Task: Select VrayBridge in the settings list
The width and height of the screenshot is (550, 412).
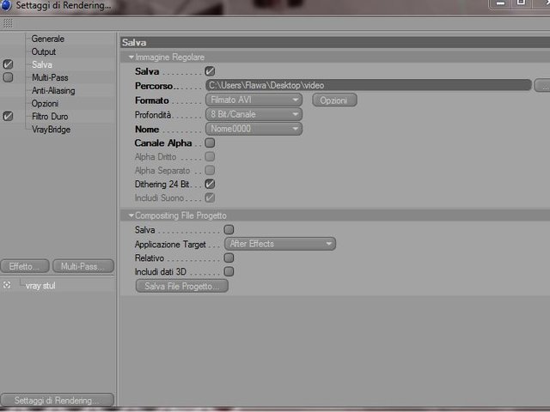Action: pos(51,130)
